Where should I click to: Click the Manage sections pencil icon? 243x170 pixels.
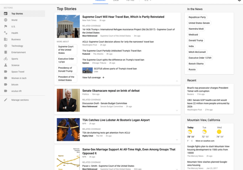tap(5, 100)
